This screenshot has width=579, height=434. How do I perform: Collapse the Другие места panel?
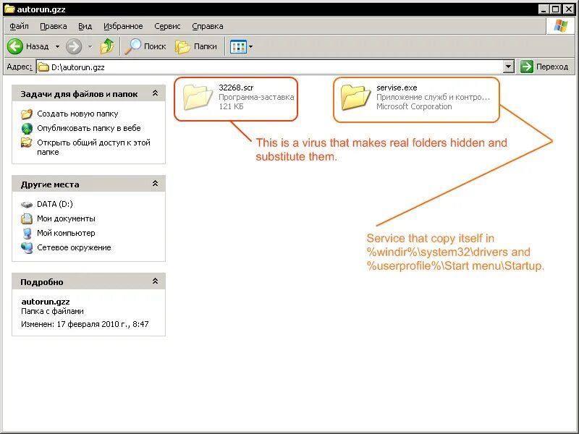tap(156, 184)
